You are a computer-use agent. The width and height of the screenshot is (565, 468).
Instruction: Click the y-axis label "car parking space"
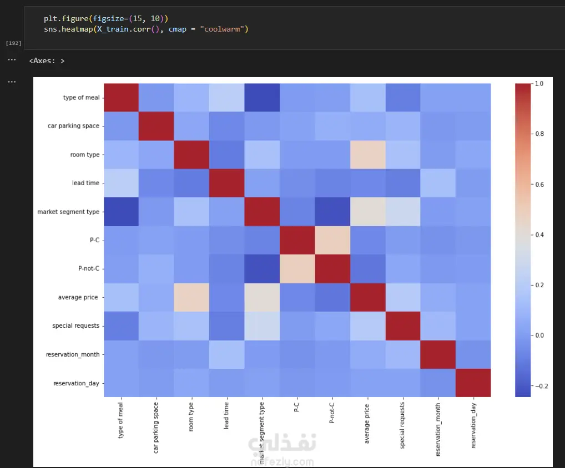point(73,126)
